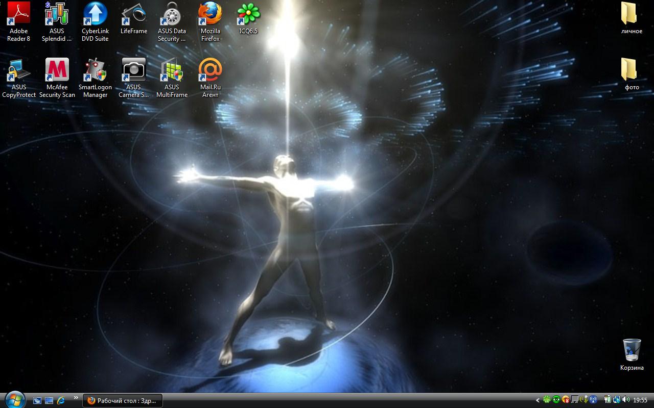Open the Adobe Reader 8 desktop shortcut
This screenshot has width=654, height=408.
point(19,14)
